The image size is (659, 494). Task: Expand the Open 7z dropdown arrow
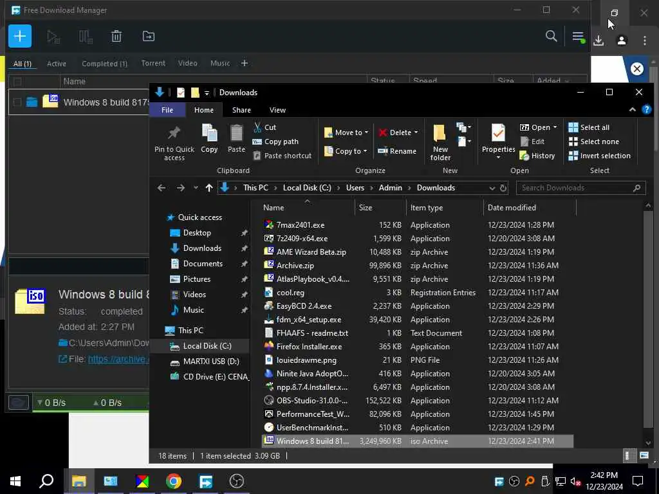(555, 127)
